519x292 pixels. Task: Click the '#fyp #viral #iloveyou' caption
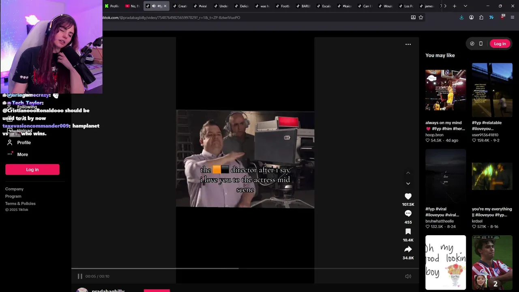(442, 212)
